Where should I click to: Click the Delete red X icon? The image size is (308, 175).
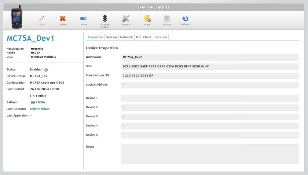click(x=63, y=19)
